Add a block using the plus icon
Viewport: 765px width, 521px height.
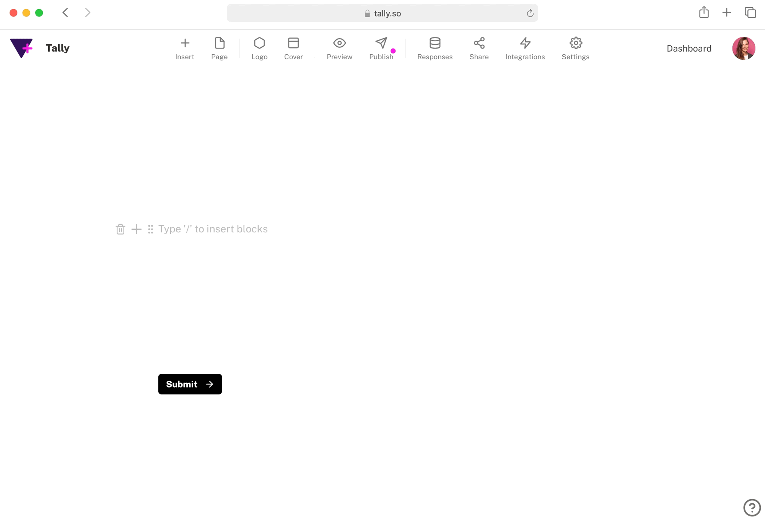click(x=136, y=229)
